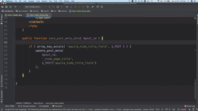198x111 pixels.
Task: Collapse the function fold marker at line 64
Action: coord(15,38)
